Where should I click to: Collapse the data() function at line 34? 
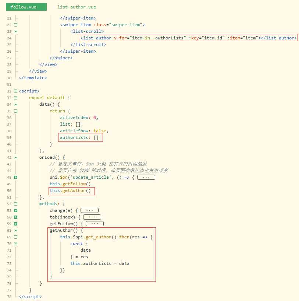(x=16, y=104)
